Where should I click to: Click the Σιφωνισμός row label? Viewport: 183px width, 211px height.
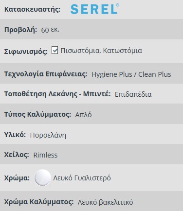pyautogui.click(x=26, y=52)
